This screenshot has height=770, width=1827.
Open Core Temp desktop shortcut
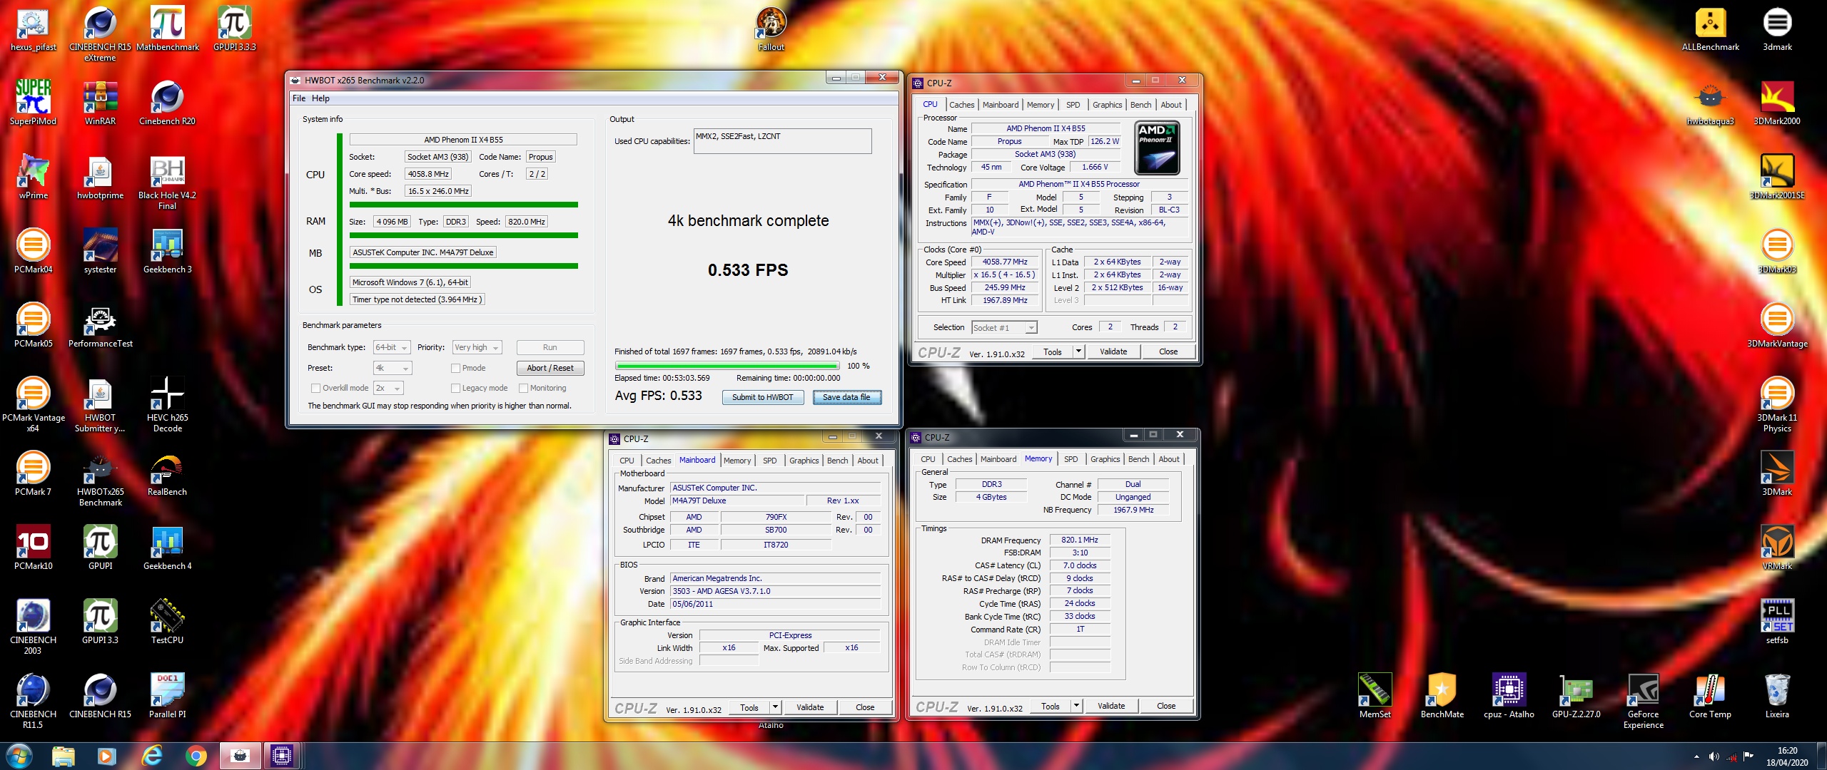point(1710,695)
